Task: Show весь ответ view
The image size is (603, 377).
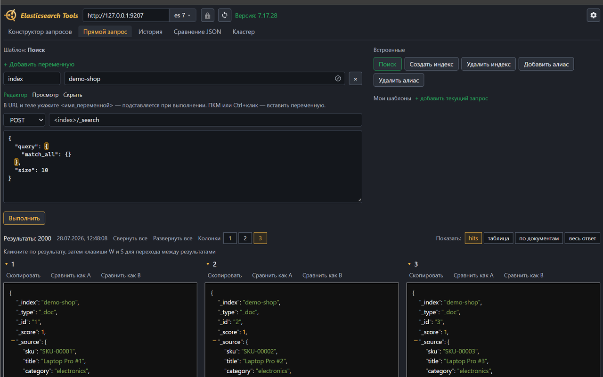Action: pos(582,238)
